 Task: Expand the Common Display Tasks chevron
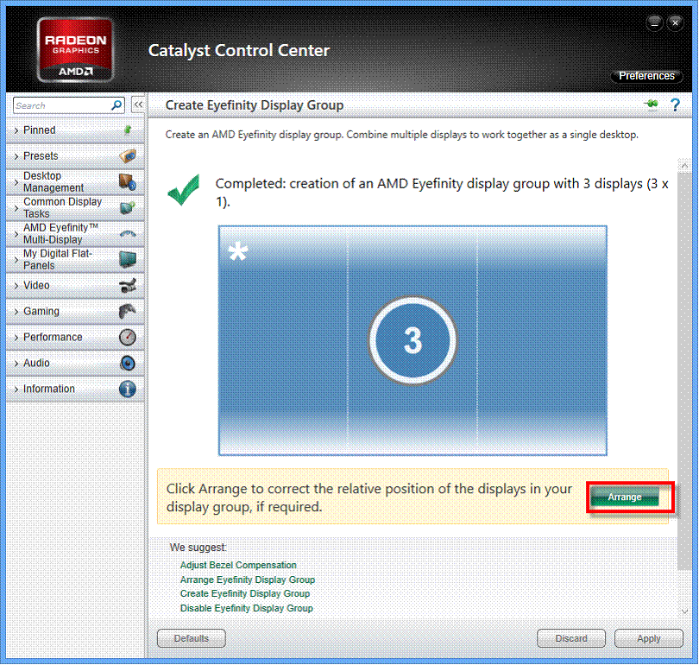pos(16,208)
